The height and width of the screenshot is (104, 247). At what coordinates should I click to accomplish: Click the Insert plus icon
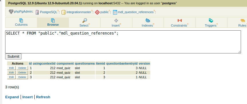tap(116, 21)
